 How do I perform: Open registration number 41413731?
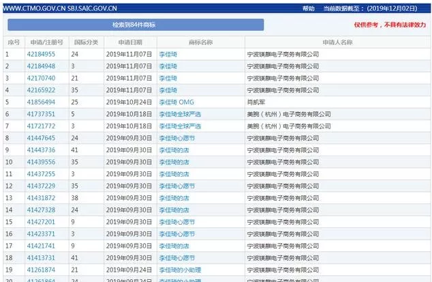pyautogui.click(x=41, y=258)
